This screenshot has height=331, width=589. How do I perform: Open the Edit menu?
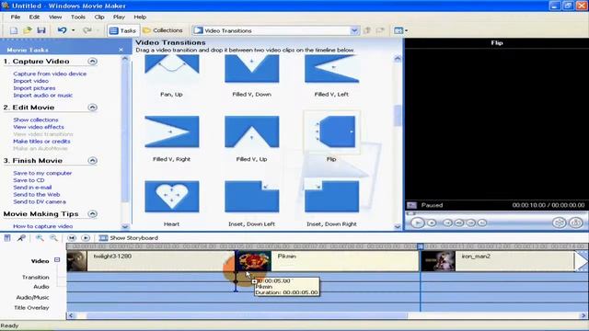[x=35, y=17]
